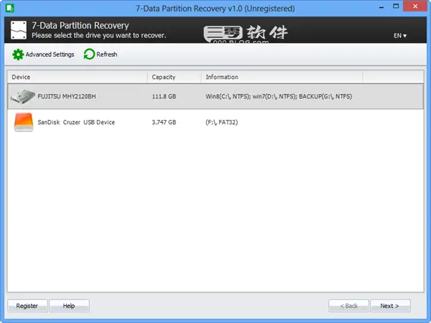Click the 111.8 GB capacity cell
The image size is (431, 323).
click(164, 96)
